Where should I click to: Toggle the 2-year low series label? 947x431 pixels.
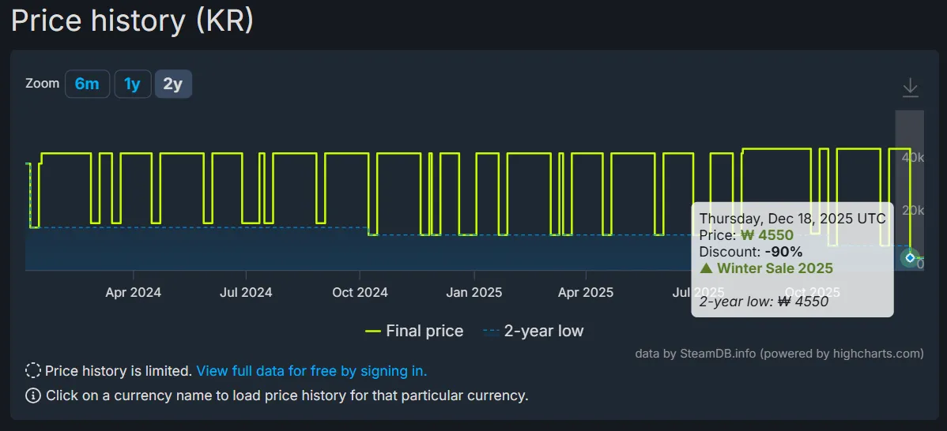click(543, 332)
